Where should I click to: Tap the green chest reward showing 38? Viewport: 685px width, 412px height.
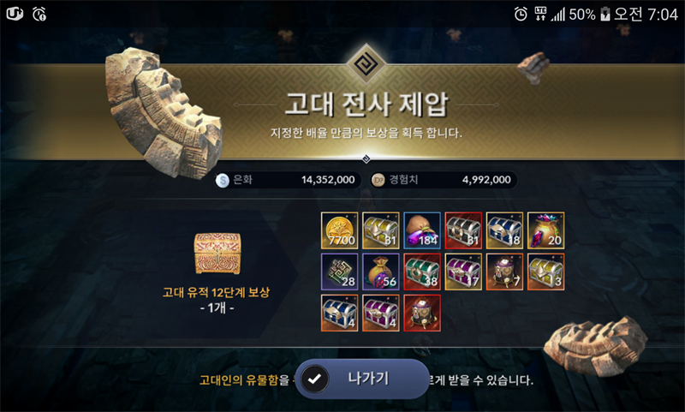422,272
